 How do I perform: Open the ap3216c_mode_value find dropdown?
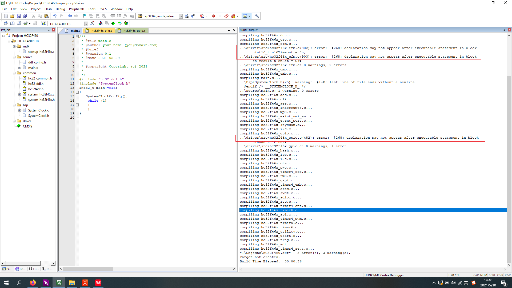pyautogui.click(x=181, y=16)
